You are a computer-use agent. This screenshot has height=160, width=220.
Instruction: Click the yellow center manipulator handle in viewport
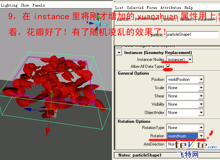51,112
